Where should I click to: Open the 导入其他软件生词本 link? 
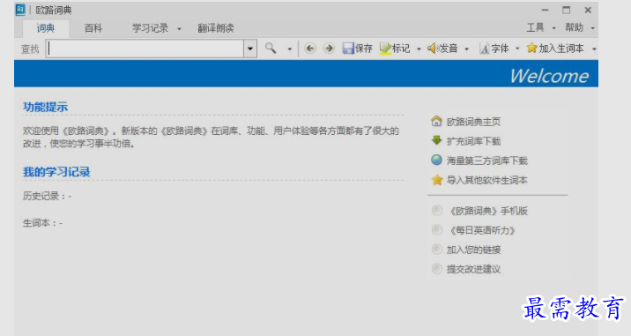[x=487, y=180]
